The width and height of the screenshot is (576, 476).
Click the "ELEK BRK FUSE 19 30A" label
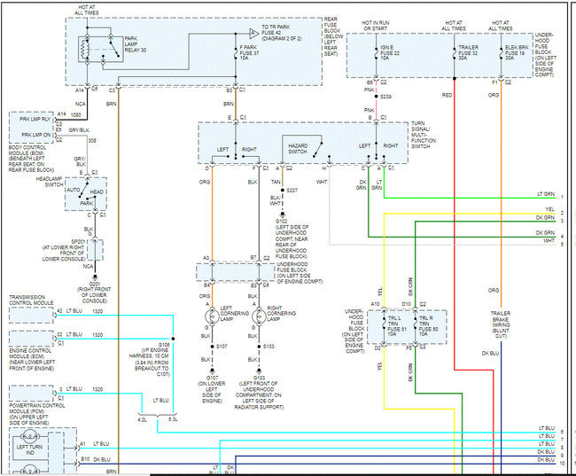tap(517, 52)
